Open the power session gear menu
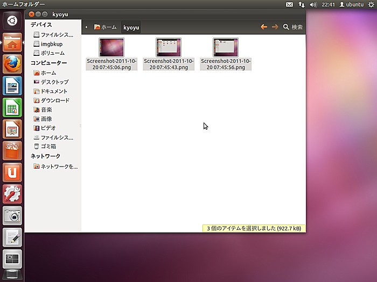Viewport: 377px width, 282px height. click(371, 4)
